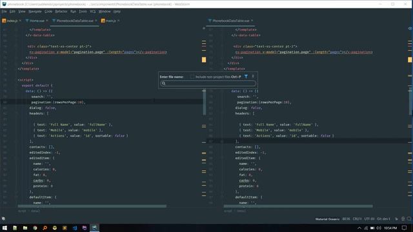Click the 10:54 PM taskbar clock
413x232 pixels.
[x=390, y=227]
